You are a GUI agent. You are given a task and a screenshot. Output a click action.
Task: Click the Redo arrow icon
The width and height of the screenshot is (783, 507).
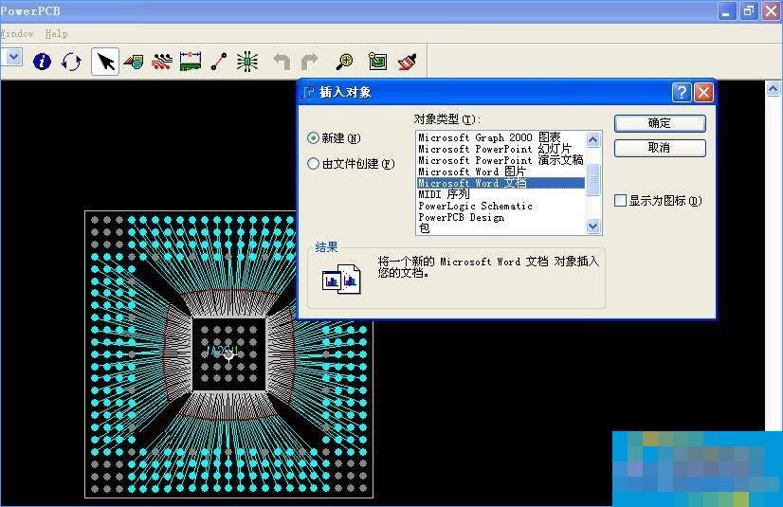310,62
